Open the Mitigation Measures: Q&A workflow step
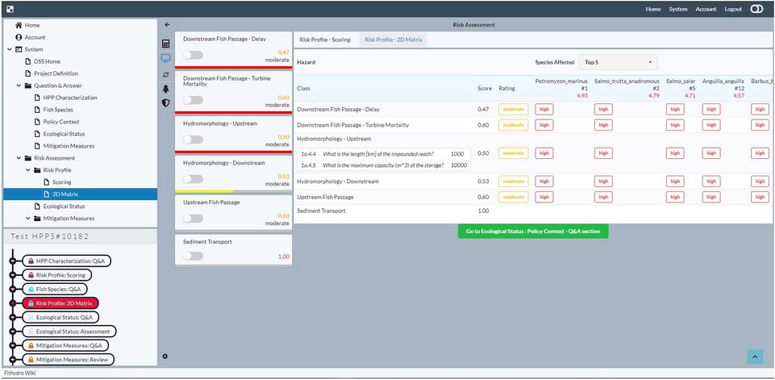Viewport: 775px width, 380px height. (x=65, y=345)
